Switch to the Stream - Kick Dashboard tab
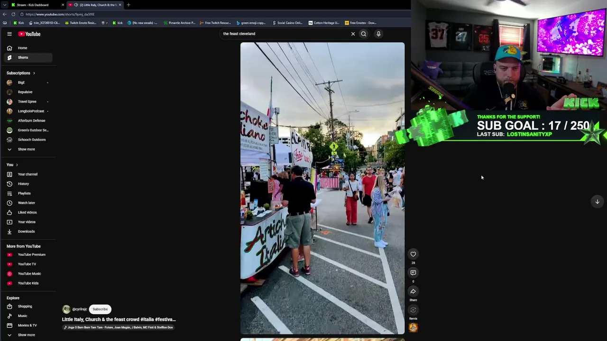This screenshot has height=341, width=607. click(x=37, y=5)
